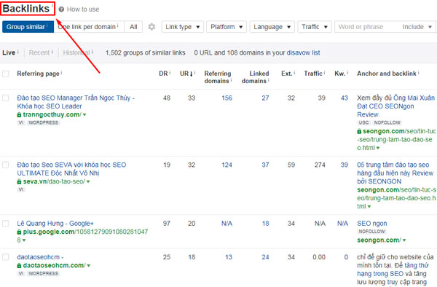Click the How to use help icon
Image resolution: width=437 pixels, height=287 pixels.
pos(61,9)
